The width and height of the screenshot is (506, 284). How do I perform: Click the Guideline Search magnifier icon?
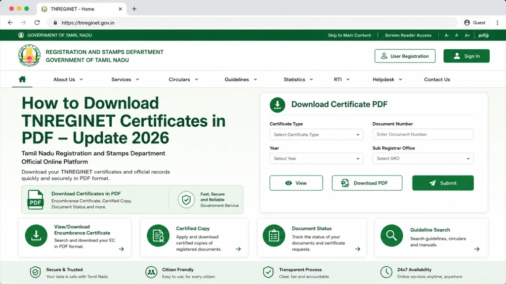point(391,235)
